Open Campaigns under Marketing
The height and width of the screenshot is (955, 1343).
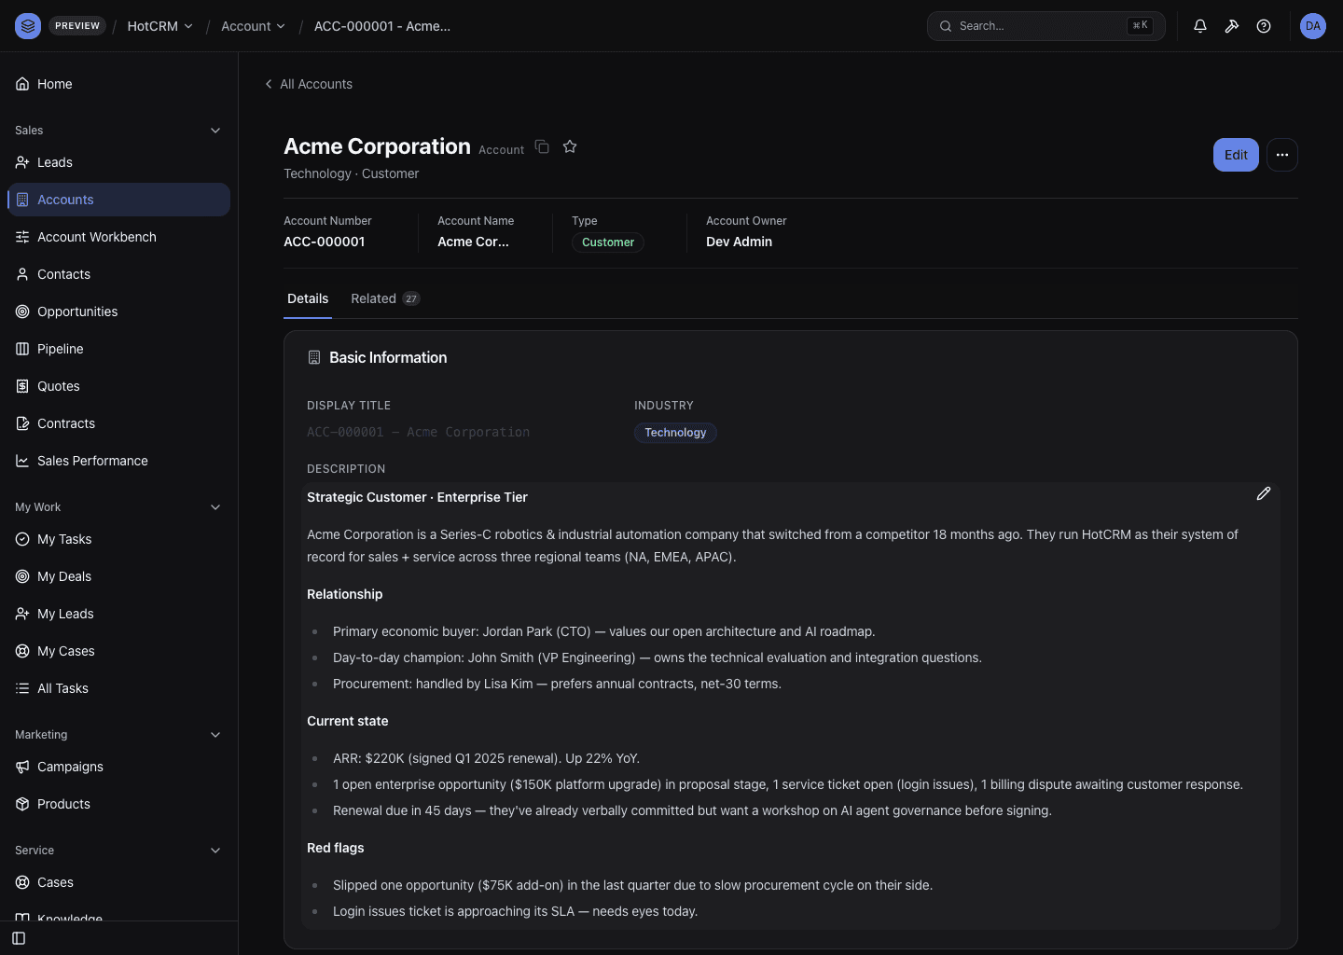pyautogui.click(x=118, y=767)
